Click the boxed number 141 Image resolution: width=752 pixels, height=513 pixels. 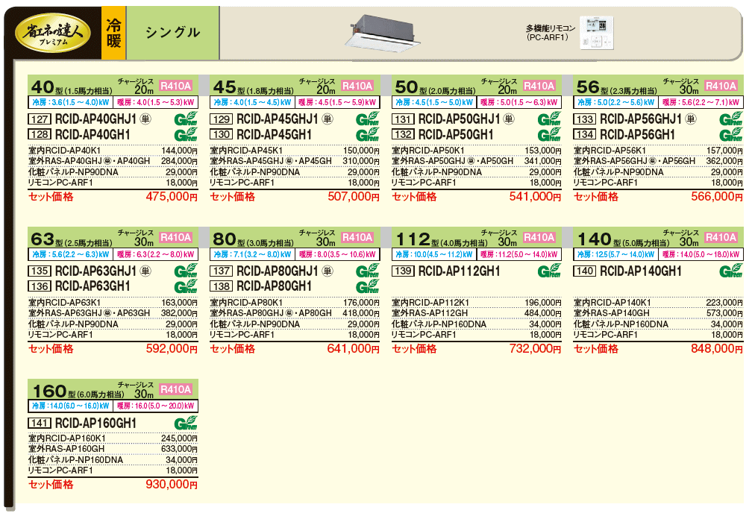point(40,424)
